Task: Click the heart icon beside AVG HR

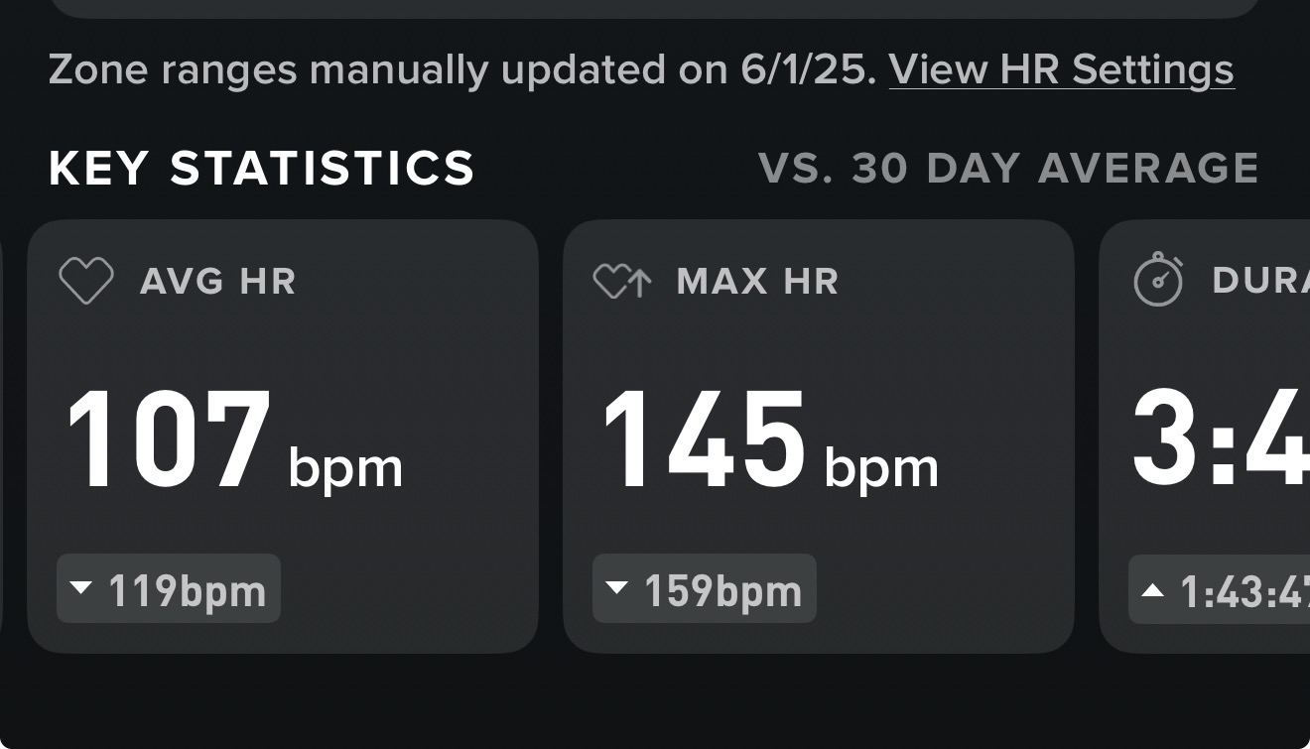Action: [86, 281]
